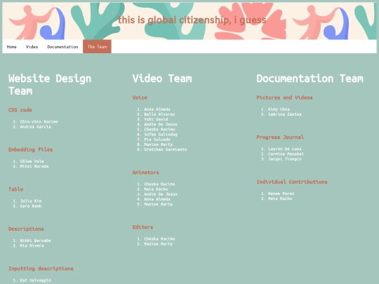This screenshot has height=284, width=379.
Task: Select Anna Almeda in Voice list
Action: click(x=157, y=109)
